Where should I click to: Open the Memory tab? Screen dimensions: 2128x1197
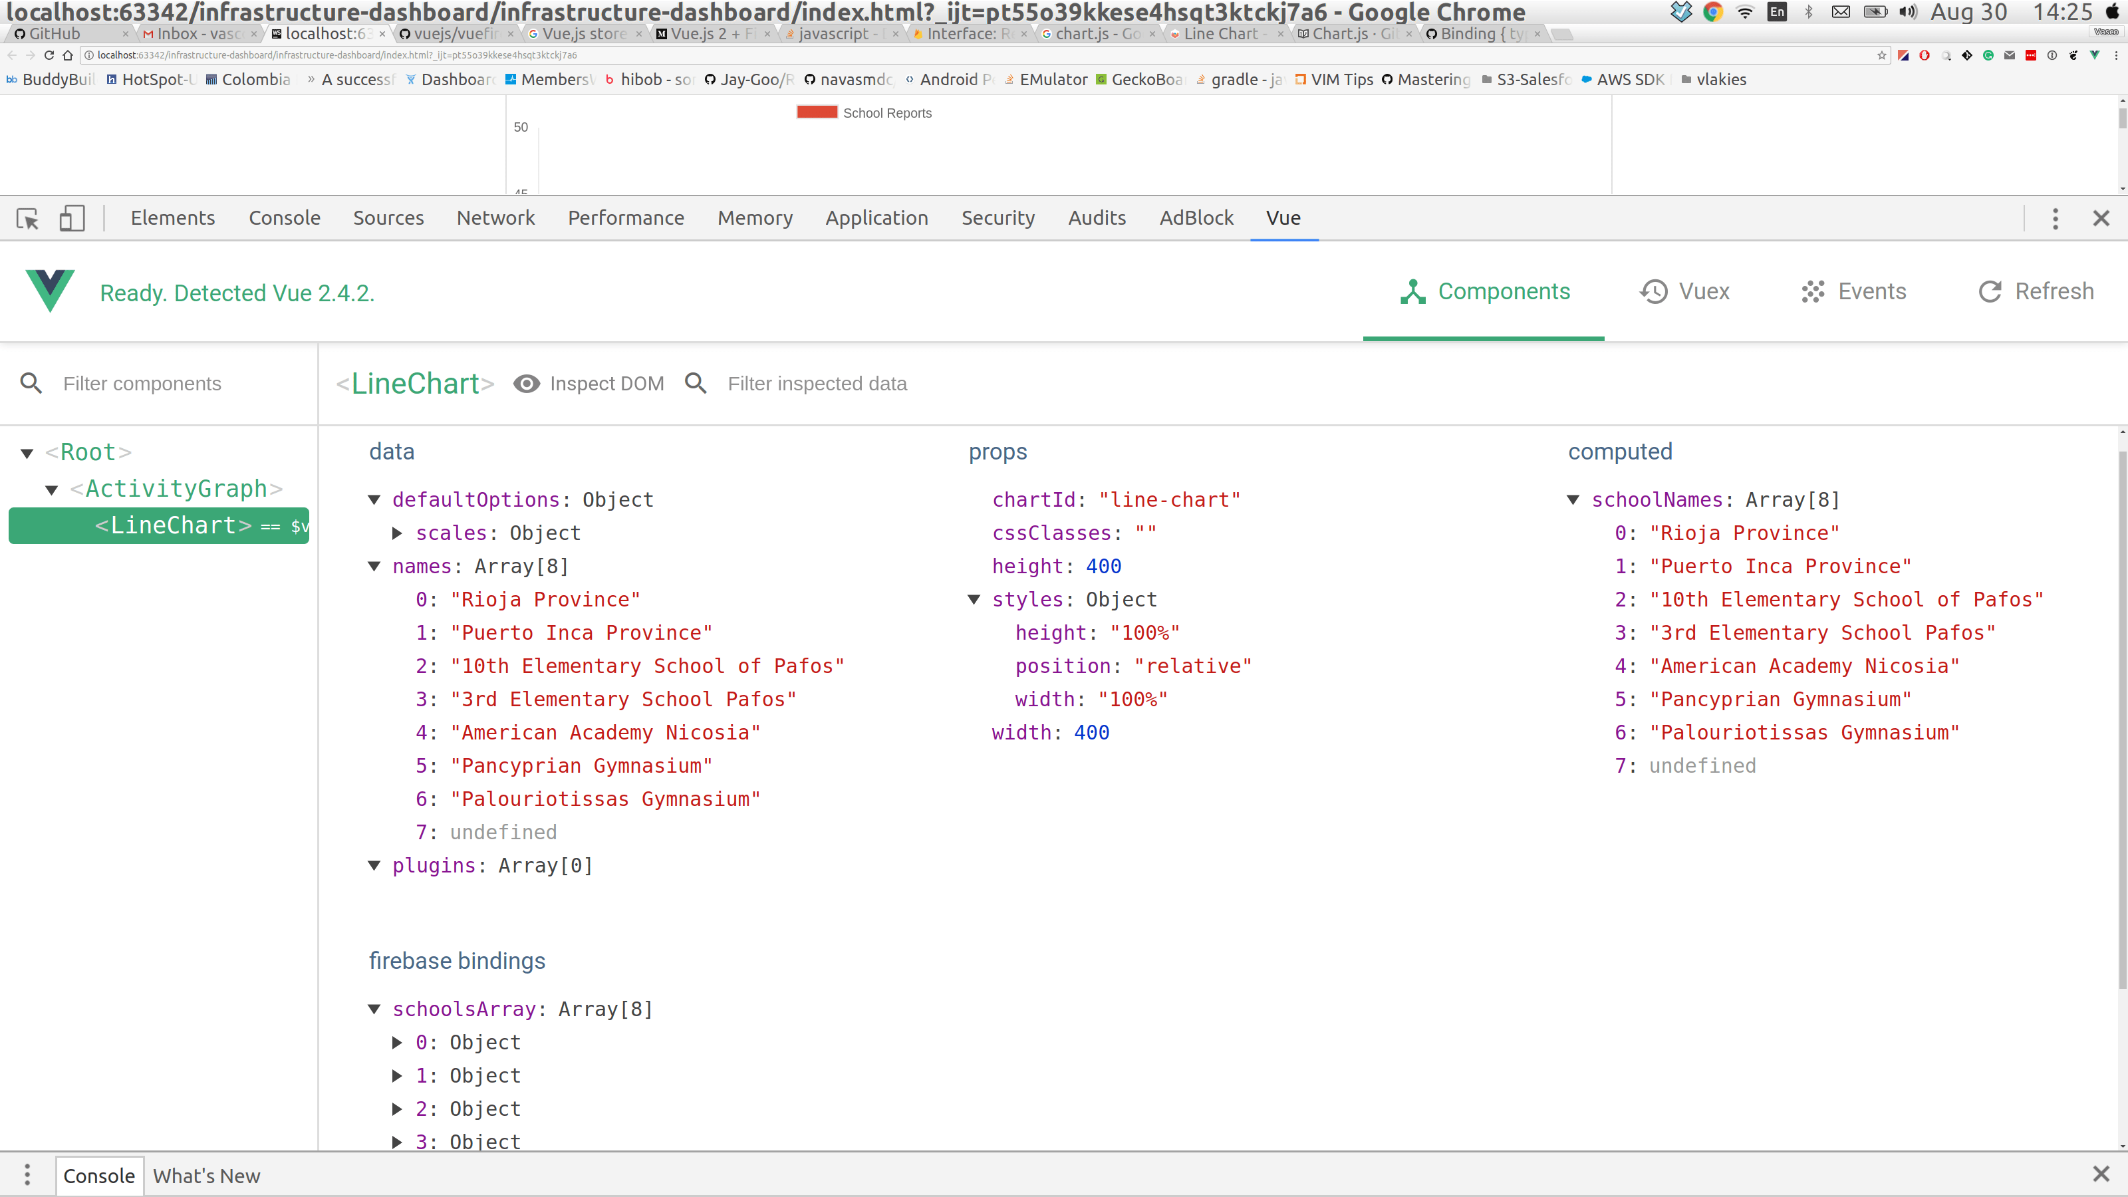pyautogui.click(x=755, y=218)
